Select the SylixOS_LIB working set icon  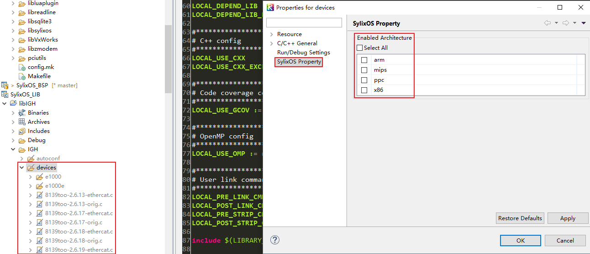tap(5, 95)
